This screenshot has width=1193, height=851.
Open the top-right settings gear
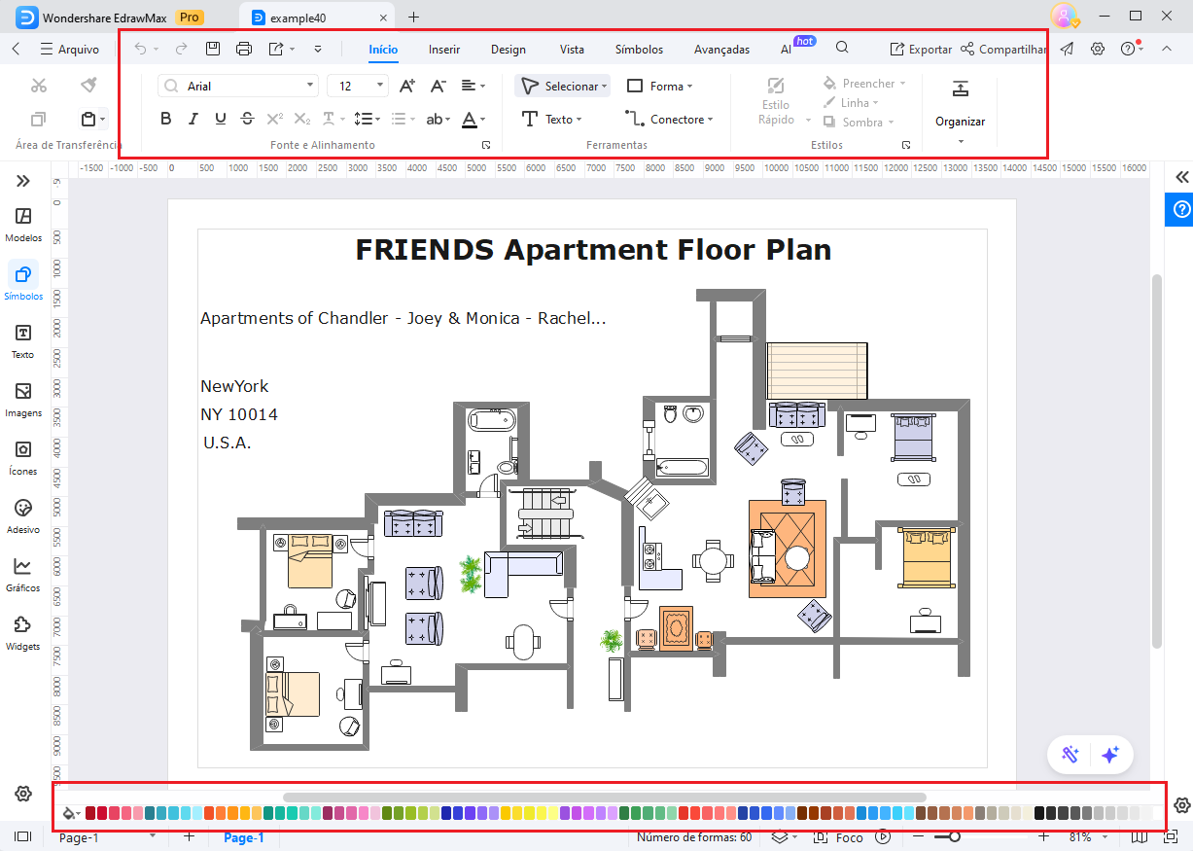(1098, 49)
